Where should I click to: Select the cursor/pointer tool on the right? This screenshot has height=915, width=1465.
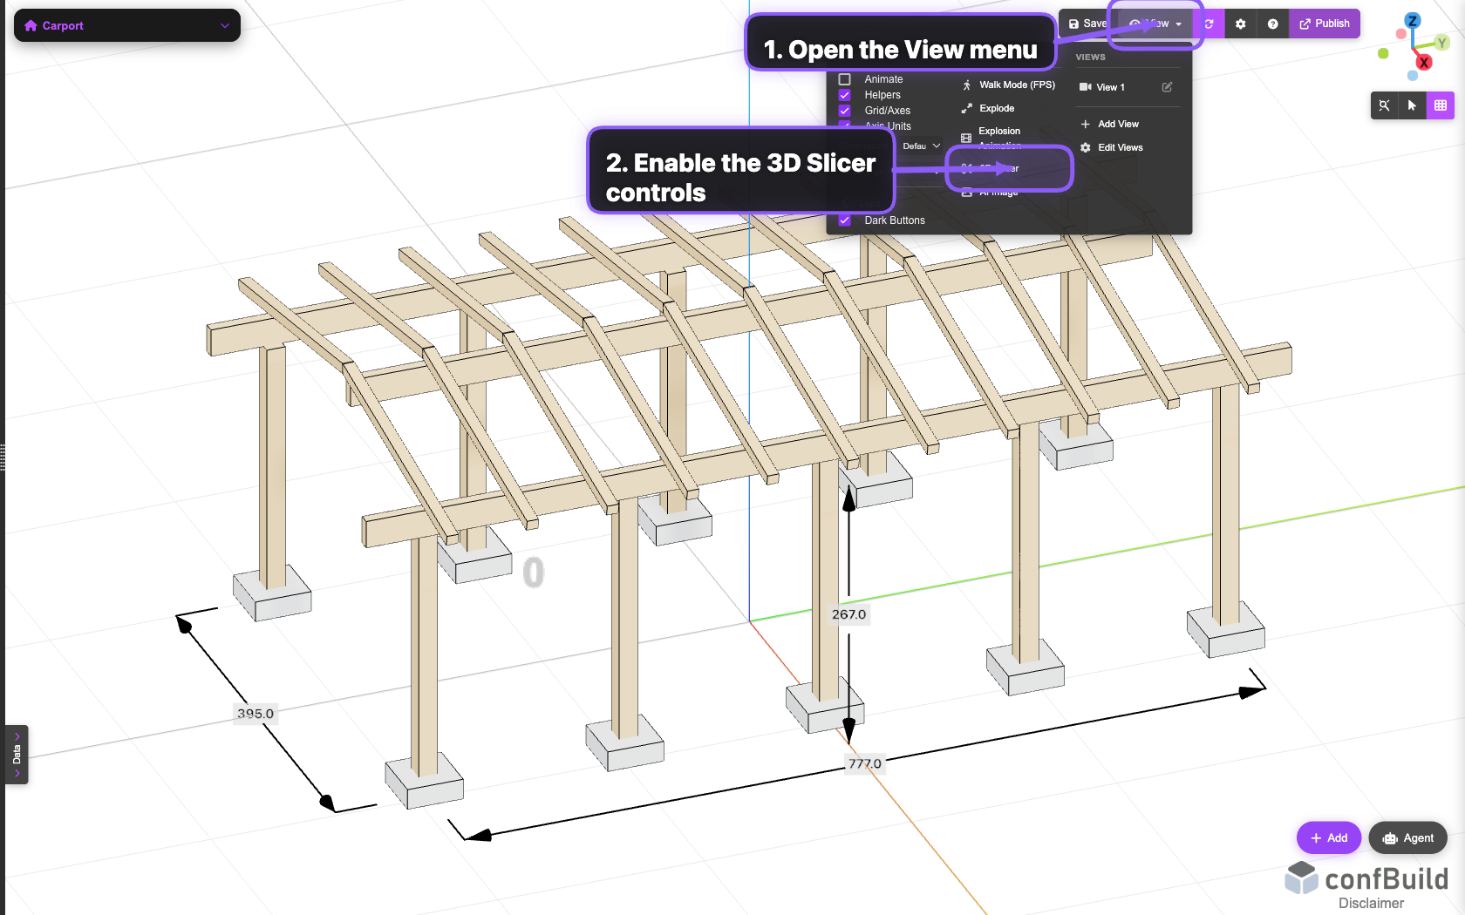tap(1412, 105)
